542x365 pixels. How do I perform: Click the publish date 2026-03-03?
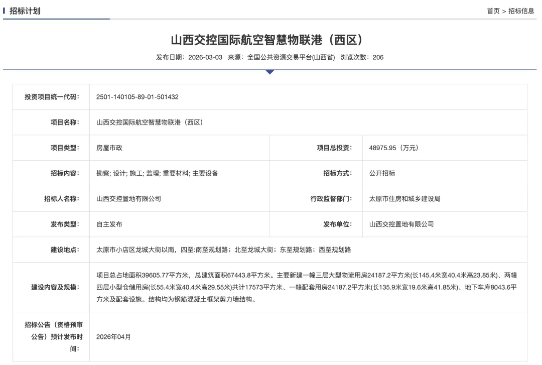pyautogui.click(x=205, y=57)
